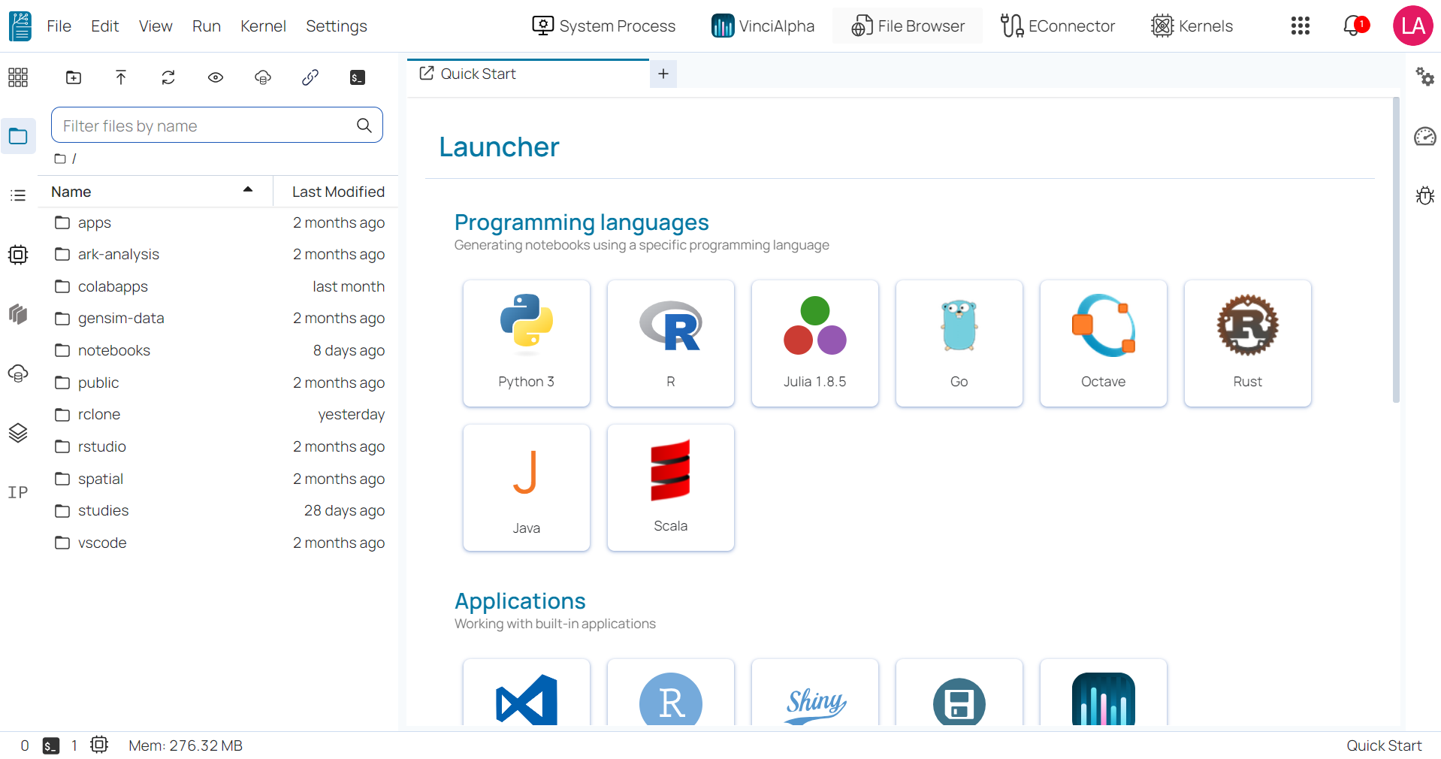Screen dimensions: 1441x759
Task: Open the Shiny application card
Action: tap(815, 692)
